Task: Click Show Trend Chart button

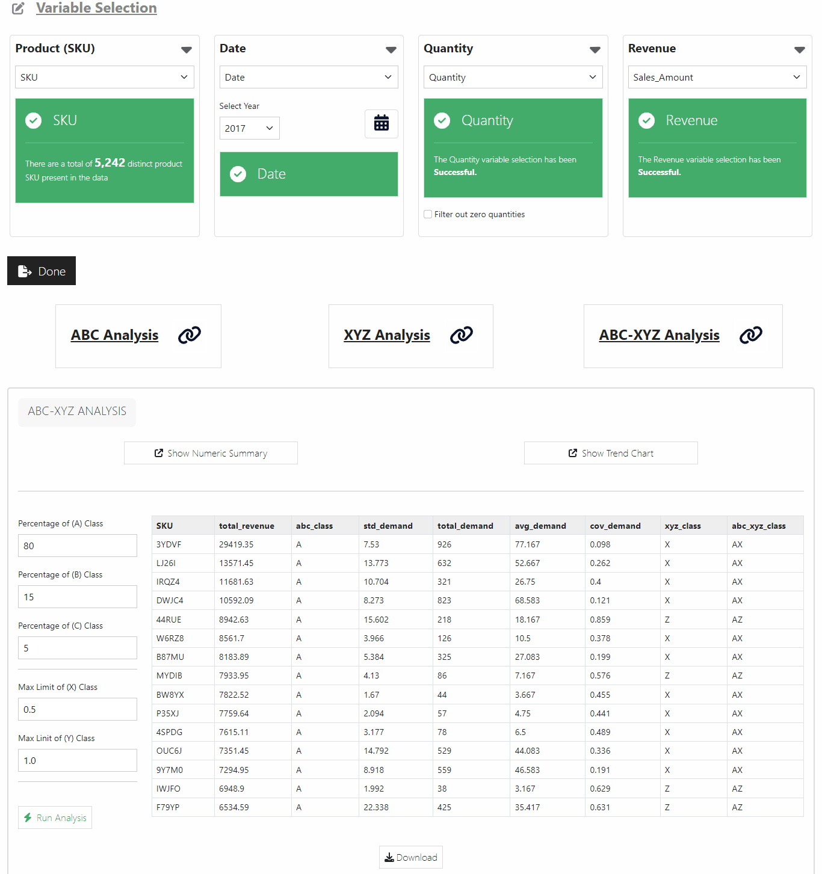Action: tap(611, 453)
